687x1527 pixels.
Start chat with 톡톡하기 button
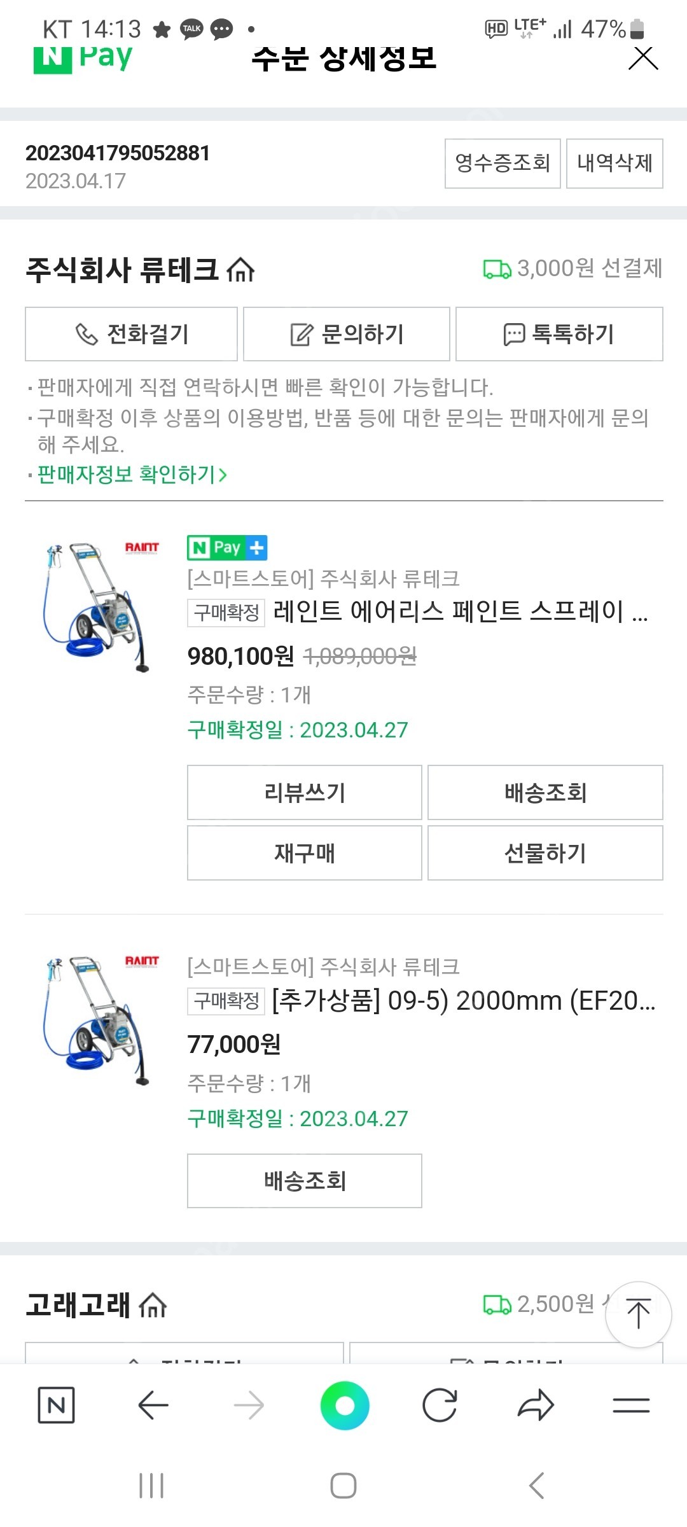[x=559, y=334]
